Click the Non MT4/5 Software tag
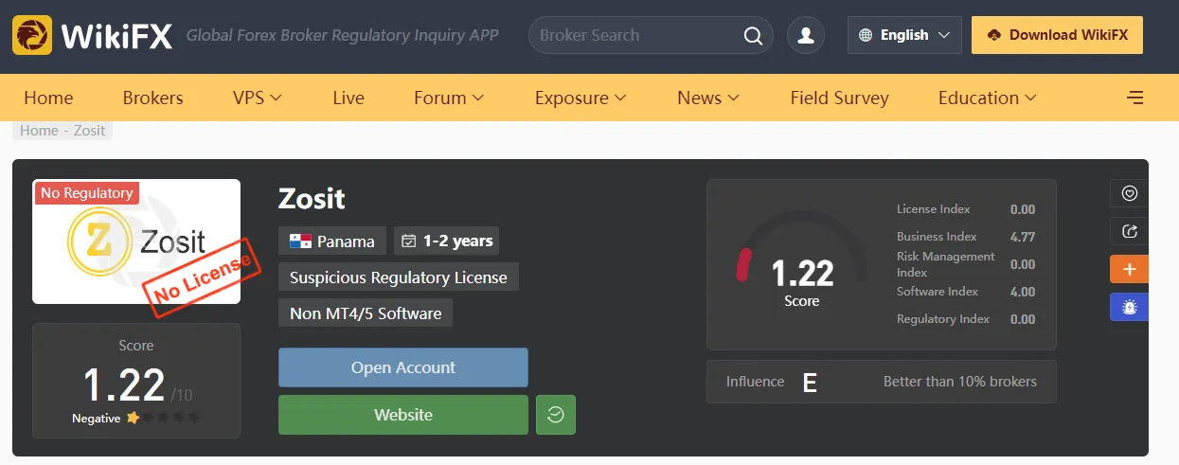 click(366, 313)
